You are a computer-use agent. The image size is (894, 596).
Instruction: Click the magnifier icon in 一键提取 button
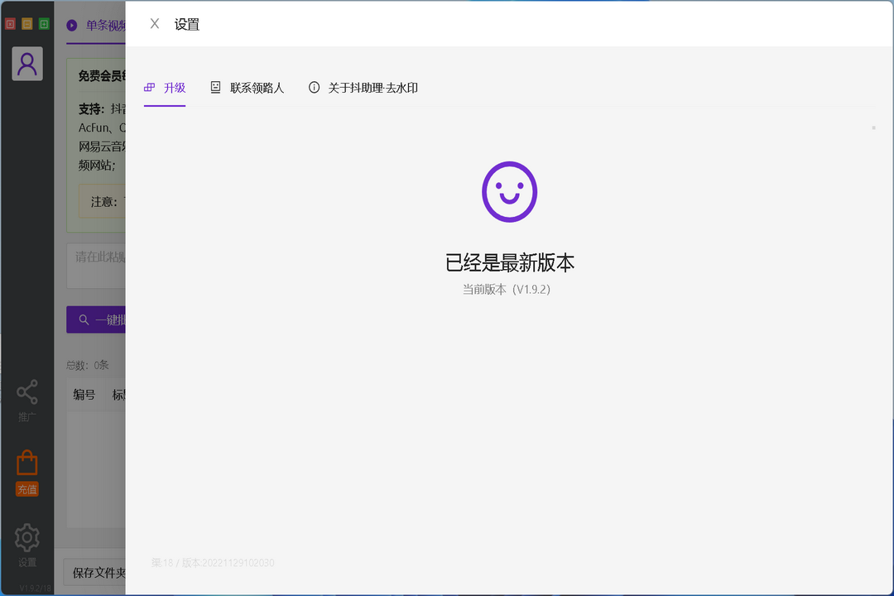coord(84,320)
